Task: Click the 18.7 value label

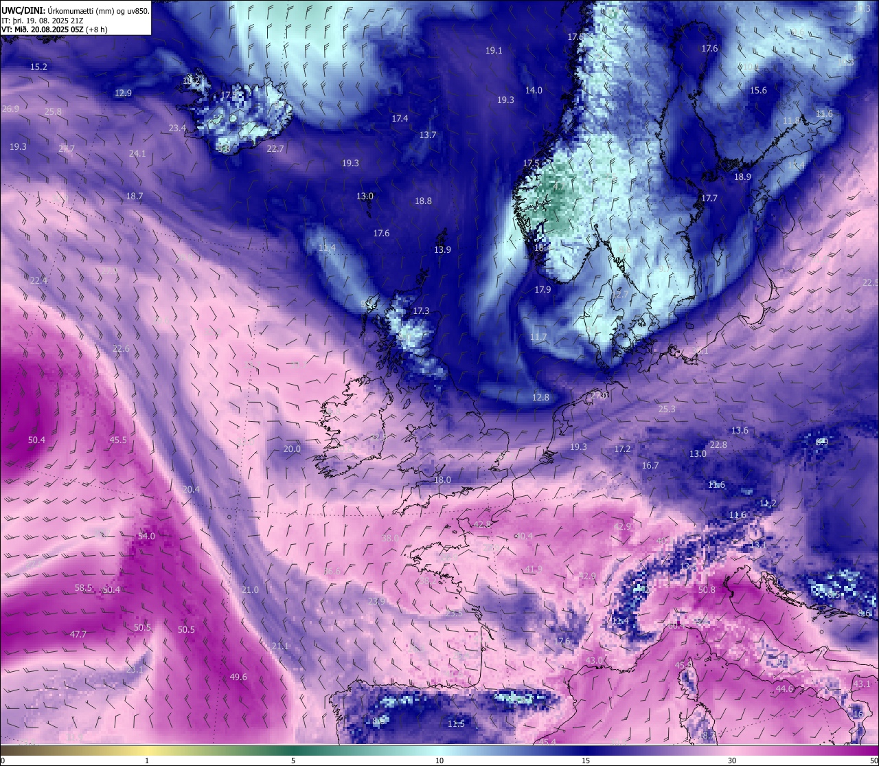Action: pos(135,196)
